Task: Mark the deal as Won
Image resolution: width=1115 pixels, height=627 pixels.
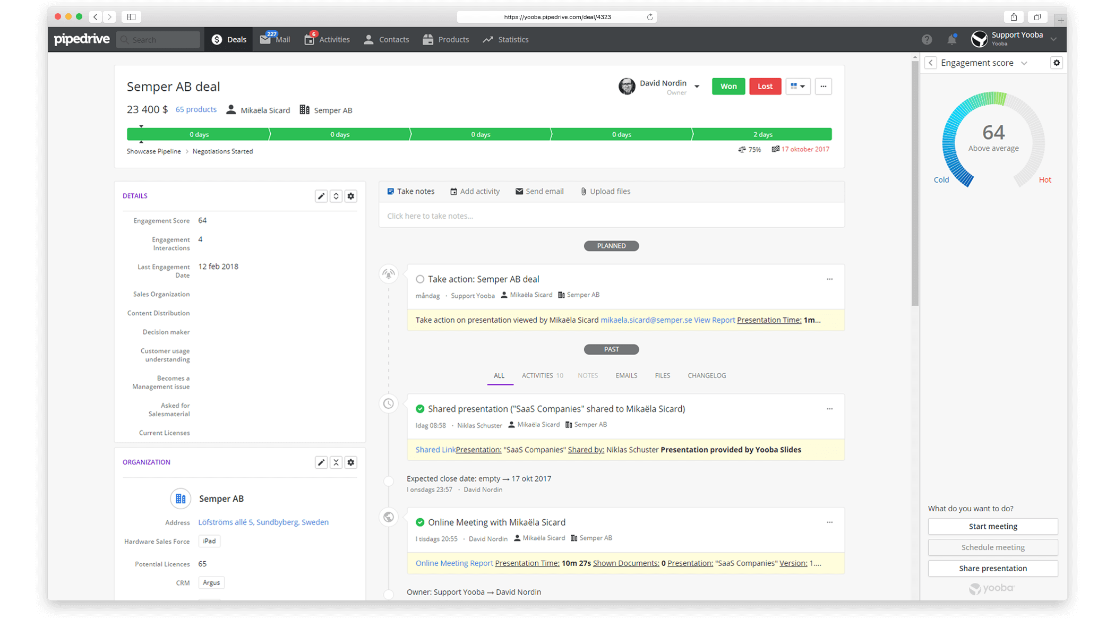Action: (x=728, y=86)
